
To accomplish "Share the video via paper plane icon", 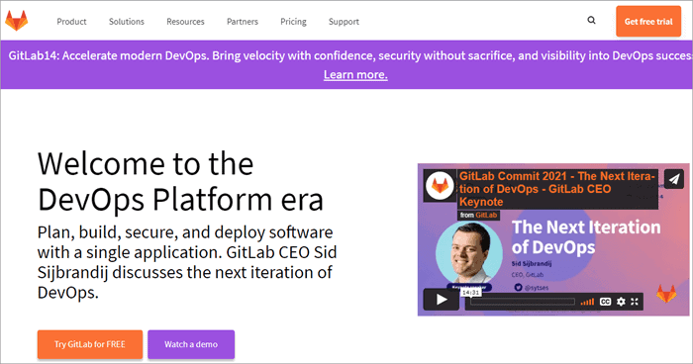I will [x=673, y=179].
